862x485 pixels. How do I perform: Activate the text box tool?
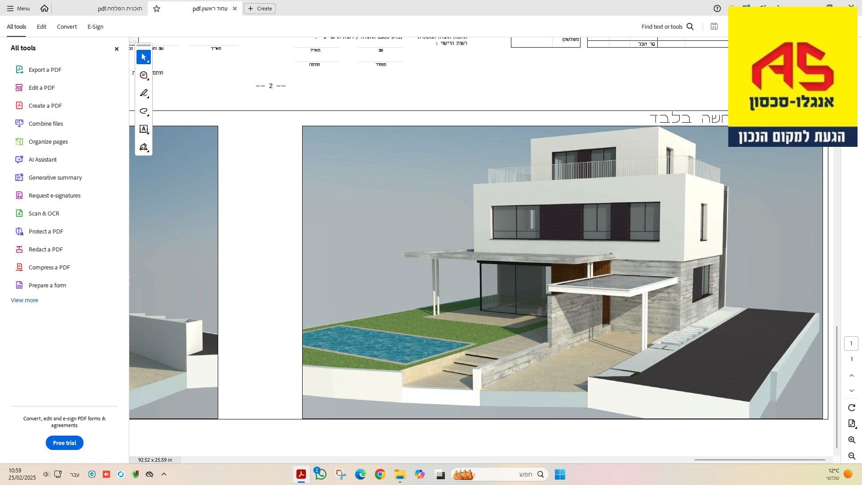144,129
